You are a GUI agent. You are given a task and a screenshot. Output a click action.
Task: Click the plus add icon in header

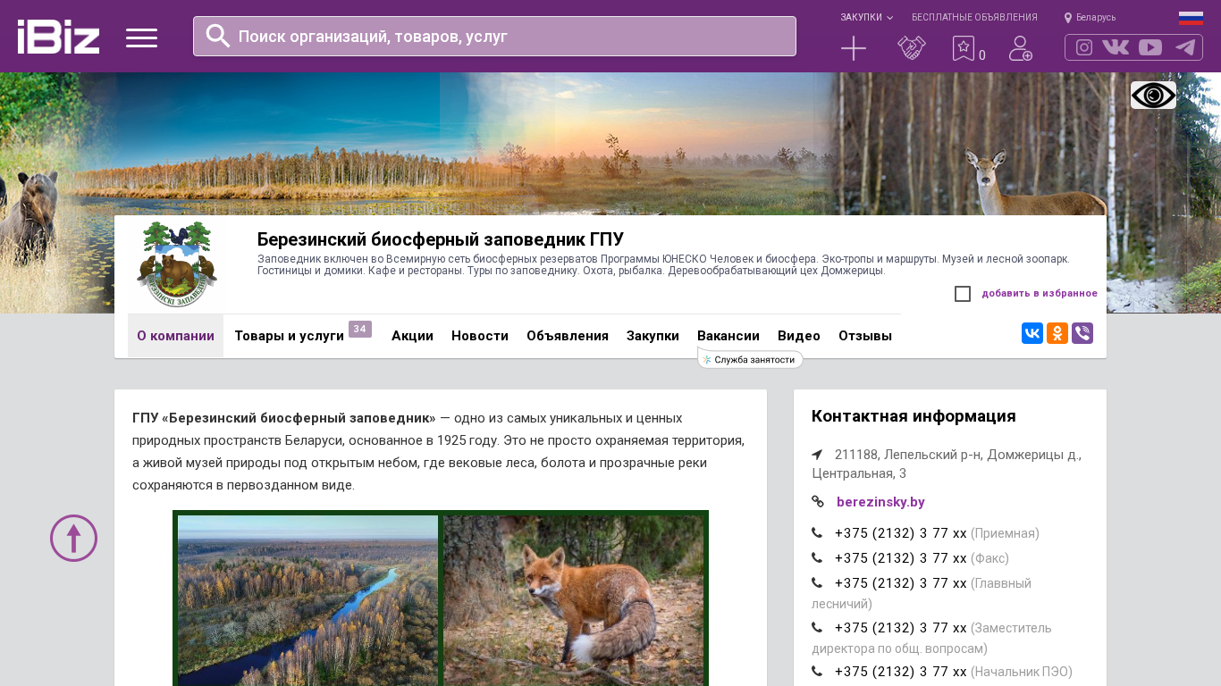coord(854,48)
